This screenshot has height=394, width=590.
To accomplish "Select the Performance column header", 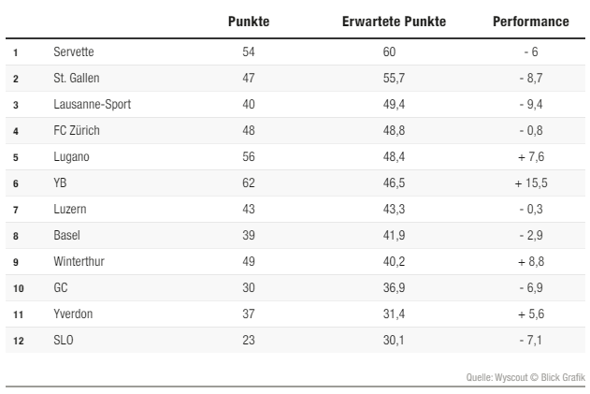I will pos(530,21).
